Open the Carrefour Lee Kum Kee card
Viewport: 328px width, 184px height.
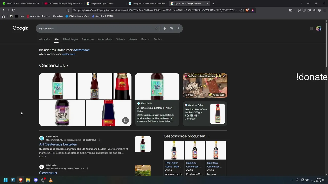(x=205, y=114)
